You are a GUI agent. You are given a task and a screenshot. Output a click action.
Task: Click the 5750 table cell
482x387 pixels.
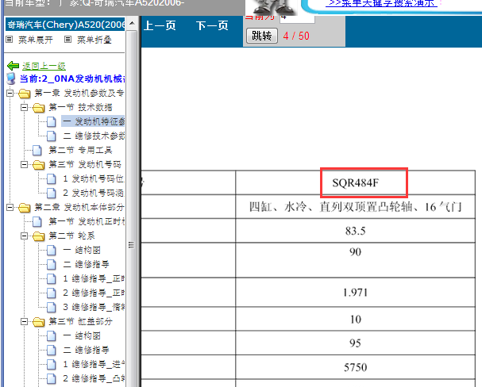pyautogui.click(x=356, y=367)
